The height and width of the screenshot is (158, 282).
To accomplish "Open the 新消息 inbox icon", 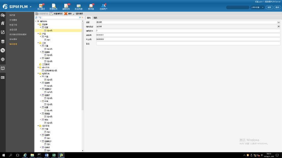I will coord(91,6).
